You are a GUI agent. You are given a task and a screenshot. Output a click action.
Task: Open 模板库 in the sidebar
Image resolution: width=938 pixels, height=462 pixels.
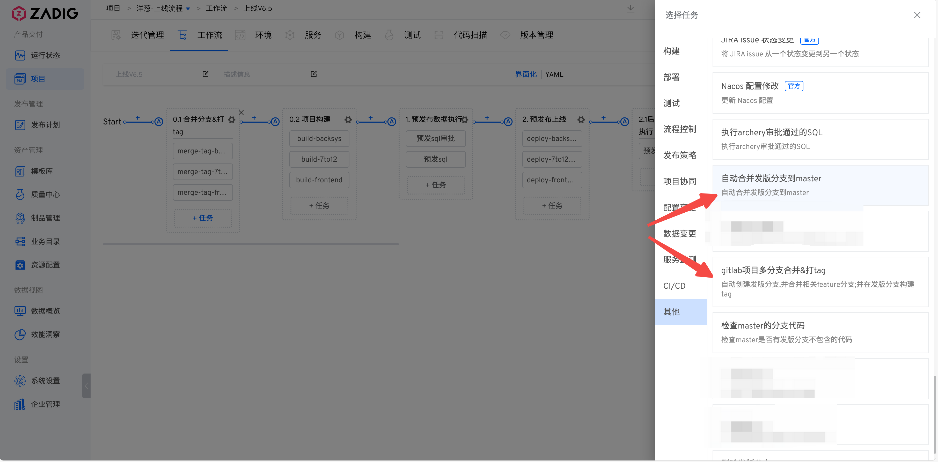45,171
